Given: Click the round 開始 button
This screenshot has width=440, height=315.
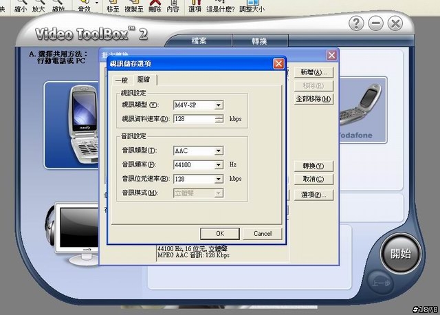Looking at the screenshot, I should pos(401,254).
